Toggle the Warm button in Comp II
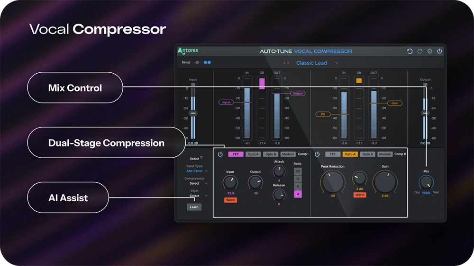The image size is (474, 266). (x=360, y=195)
